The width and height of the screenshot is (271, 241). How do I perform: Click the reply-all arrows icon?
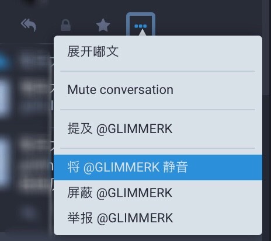(29, 25)
